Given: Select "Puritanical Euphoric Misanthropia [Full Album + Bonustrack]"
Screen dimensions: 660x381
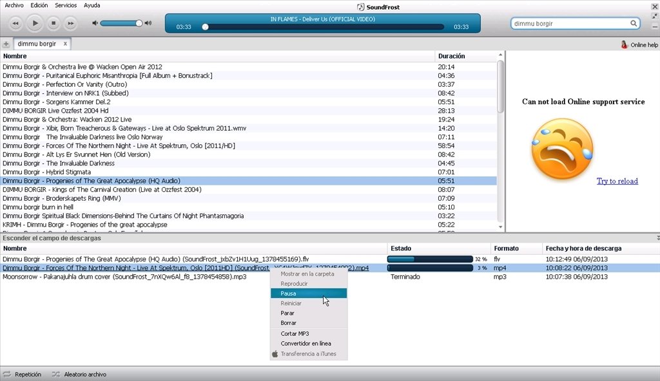Looking at the screenshot, I should coord(248,76).
